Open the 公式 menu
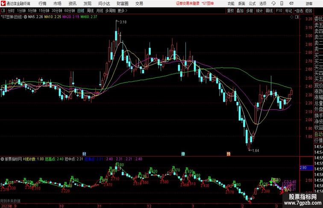Viewport: 323px width, 208px height. point(252,3)
